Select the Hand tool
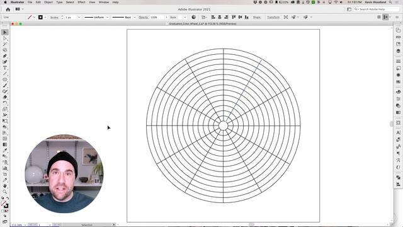This screenshot has width=403, height=227. click(x=5, y=186)
